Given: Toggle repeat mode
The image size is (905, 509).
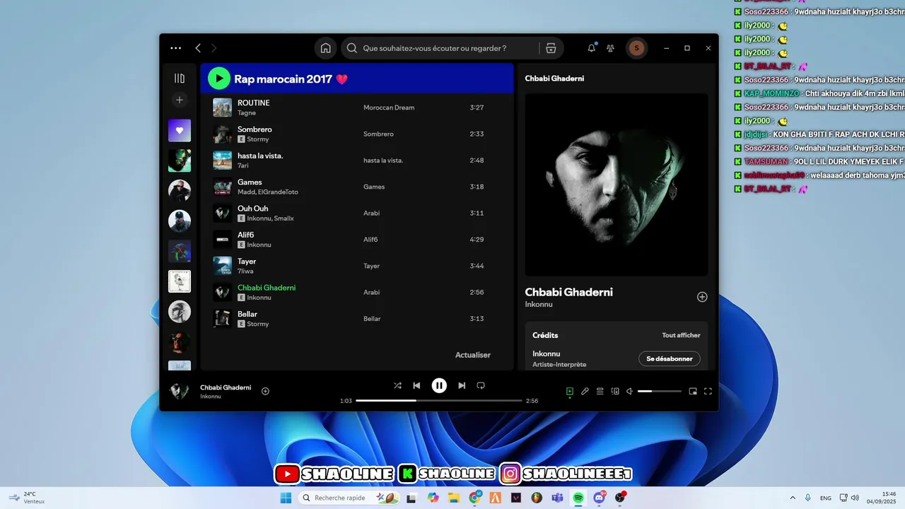Looking at the screenshot, I should pyautogui.click(x=481, y=385).
